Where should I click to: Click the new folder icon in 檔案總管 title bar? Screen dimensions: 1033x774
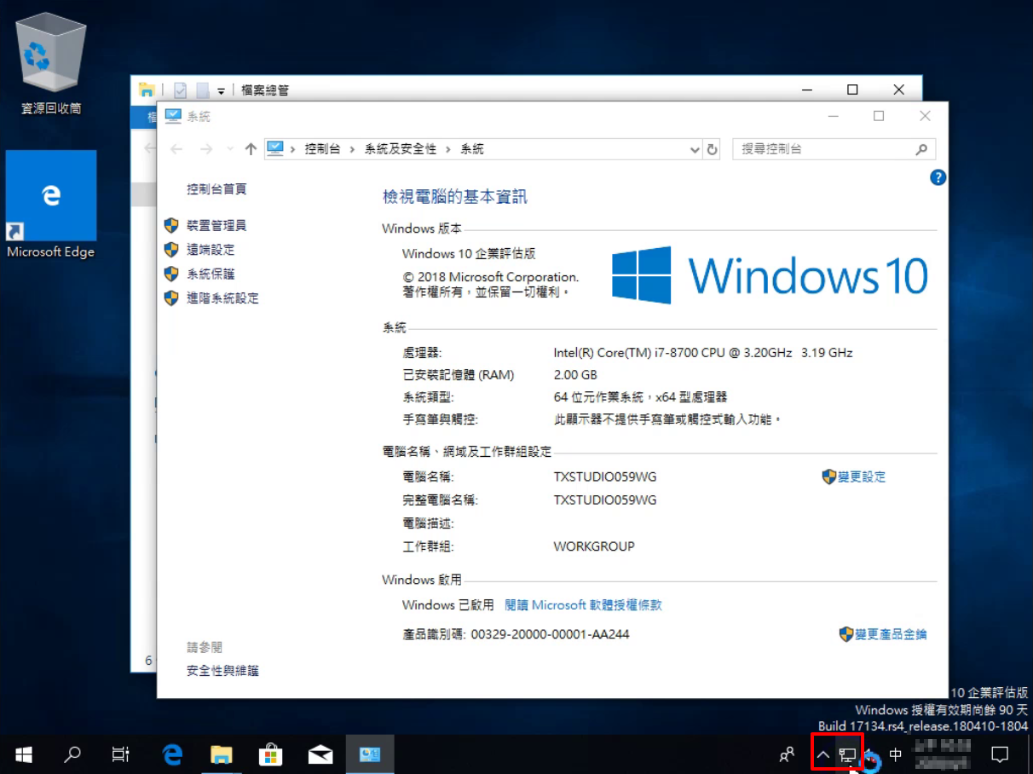coord(203,90)
